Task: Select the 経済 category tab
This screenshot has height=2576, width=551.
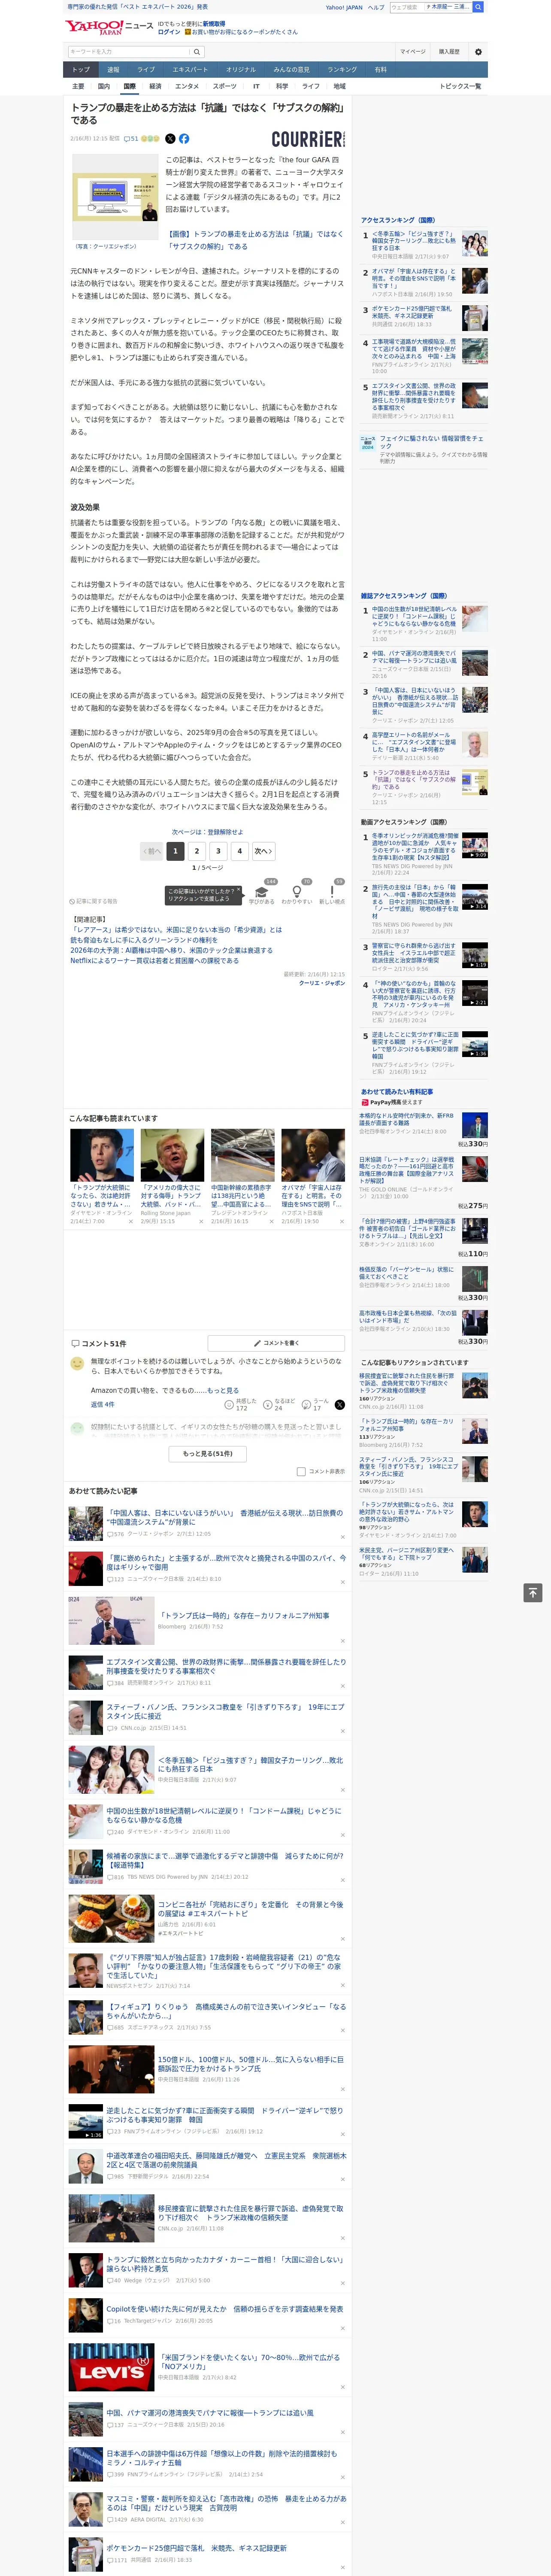Action: [x=155, y=86]
